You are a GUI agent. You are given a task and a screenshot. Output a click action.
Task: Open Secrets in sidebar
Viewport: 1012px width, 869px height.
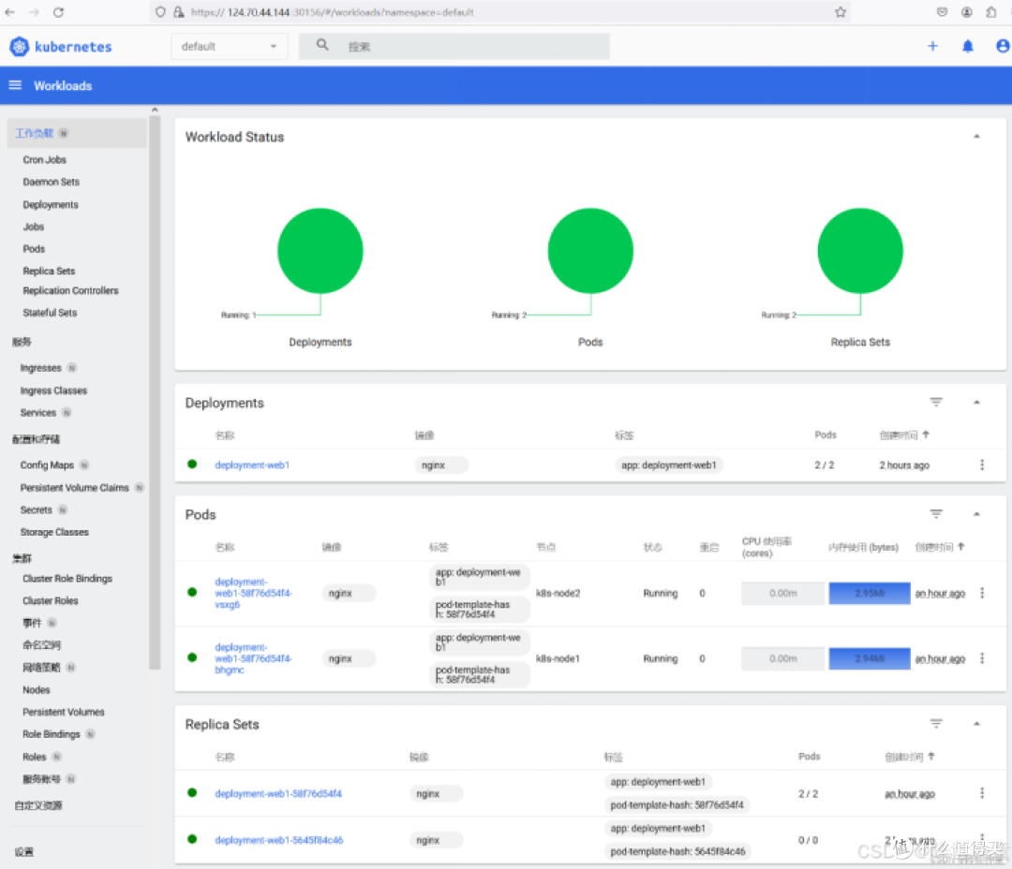point(37,509)
